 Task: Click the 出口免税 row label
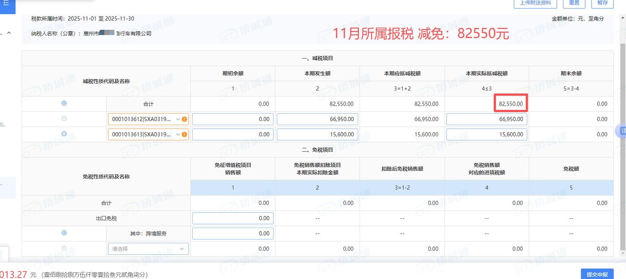coord(106,218)
